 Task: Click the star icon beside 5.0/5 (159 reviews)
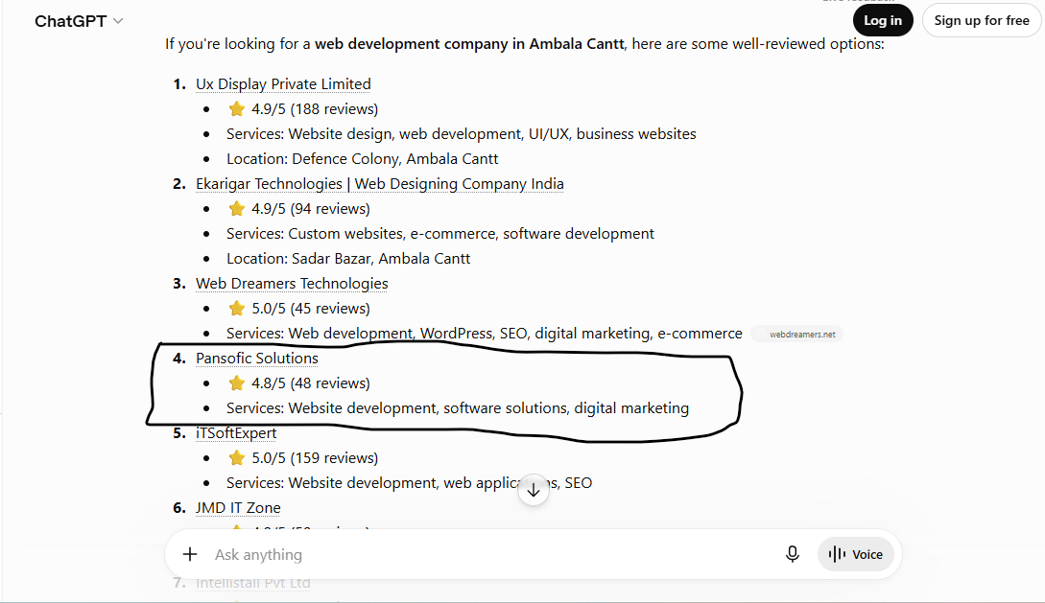point(237,458)
